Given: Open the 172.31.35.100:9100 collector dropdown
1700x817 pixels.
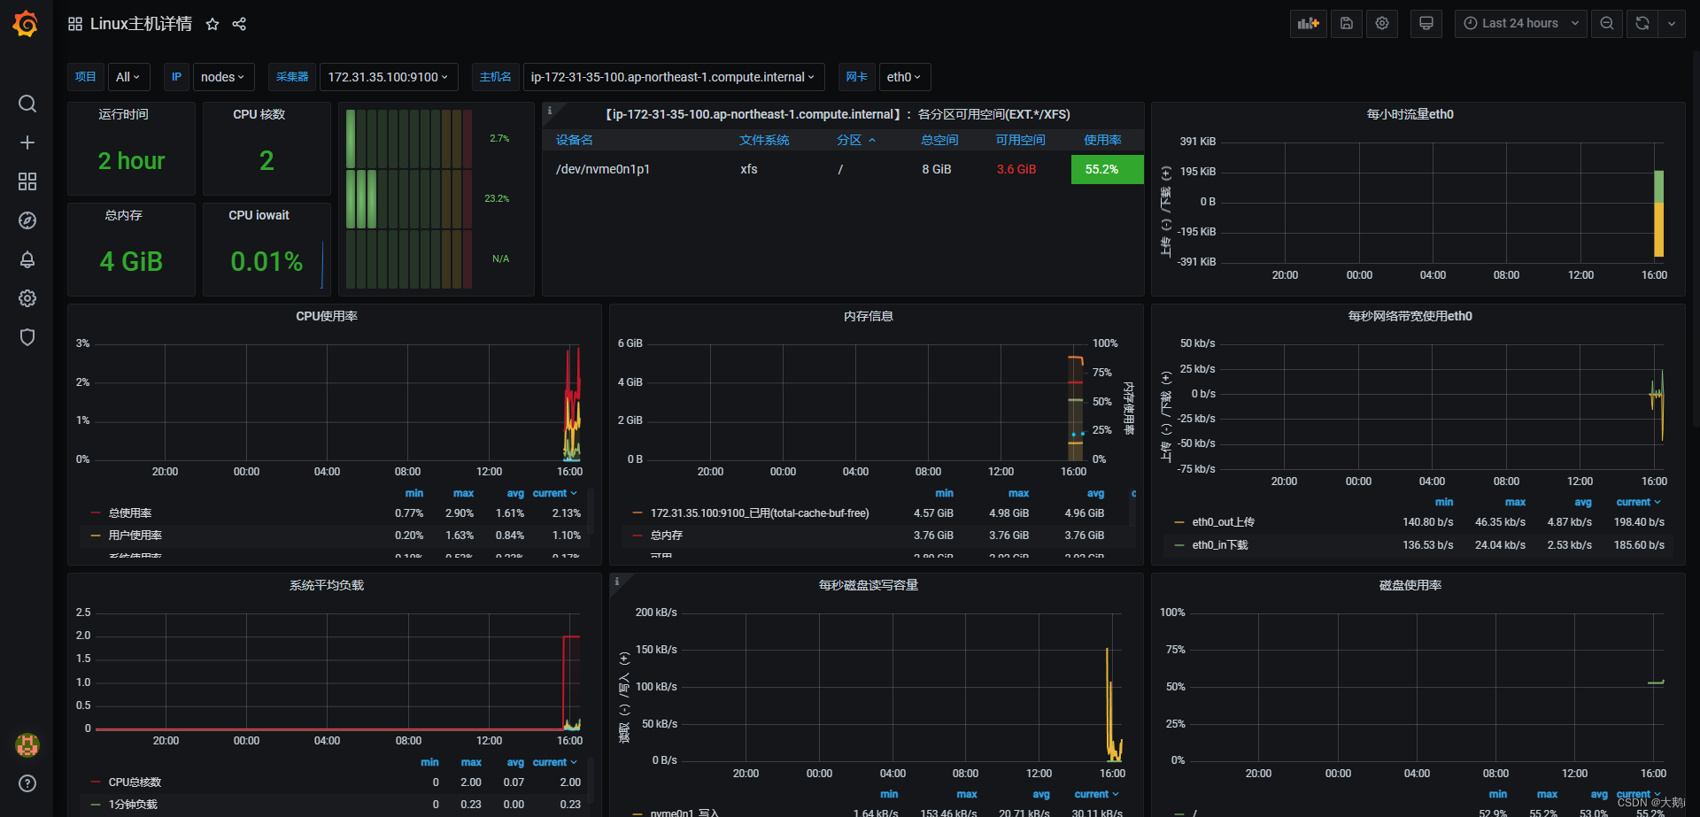Looking at the screenshot, I should [x=389, y=77].
